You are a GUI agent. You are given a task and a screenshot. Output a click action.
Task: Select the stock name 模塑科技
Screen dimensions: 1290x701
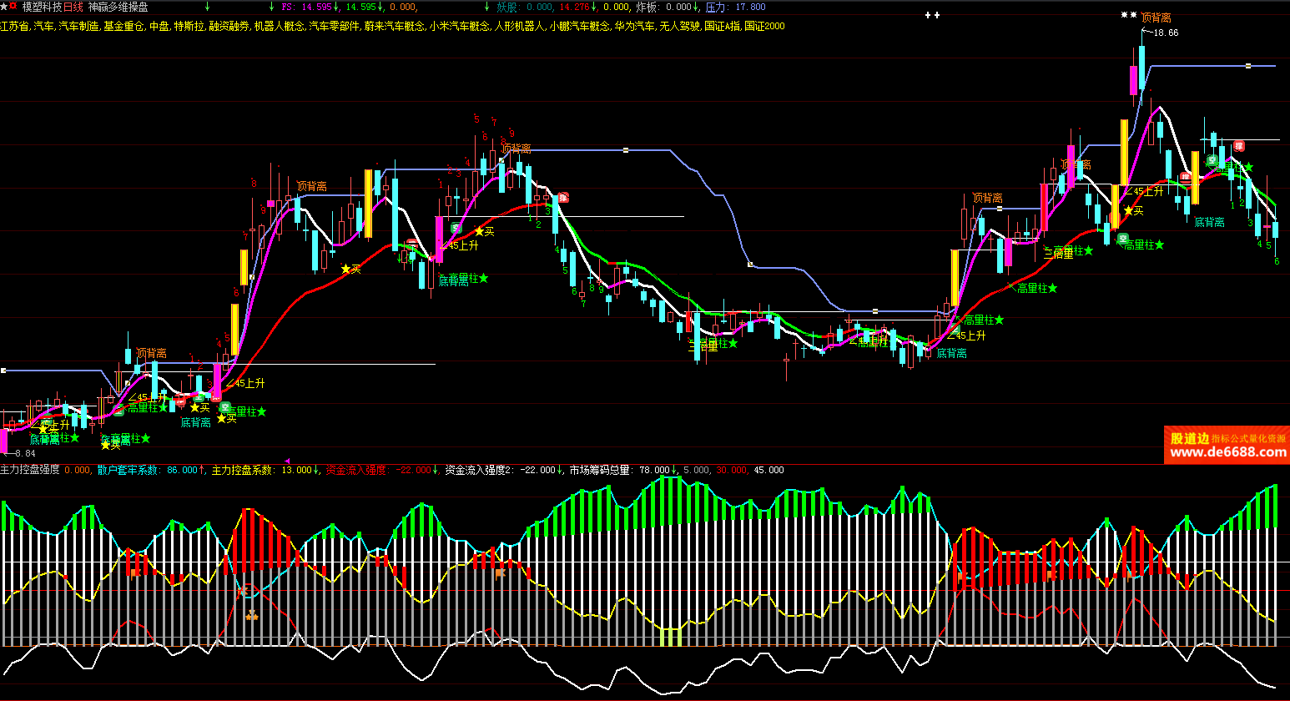[43, 7]
